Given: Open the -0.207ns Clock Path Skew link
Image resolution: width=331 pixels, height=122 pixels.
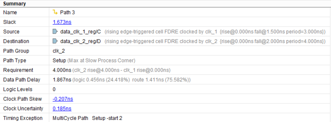Looking at the screenshot, I should 63,99.
